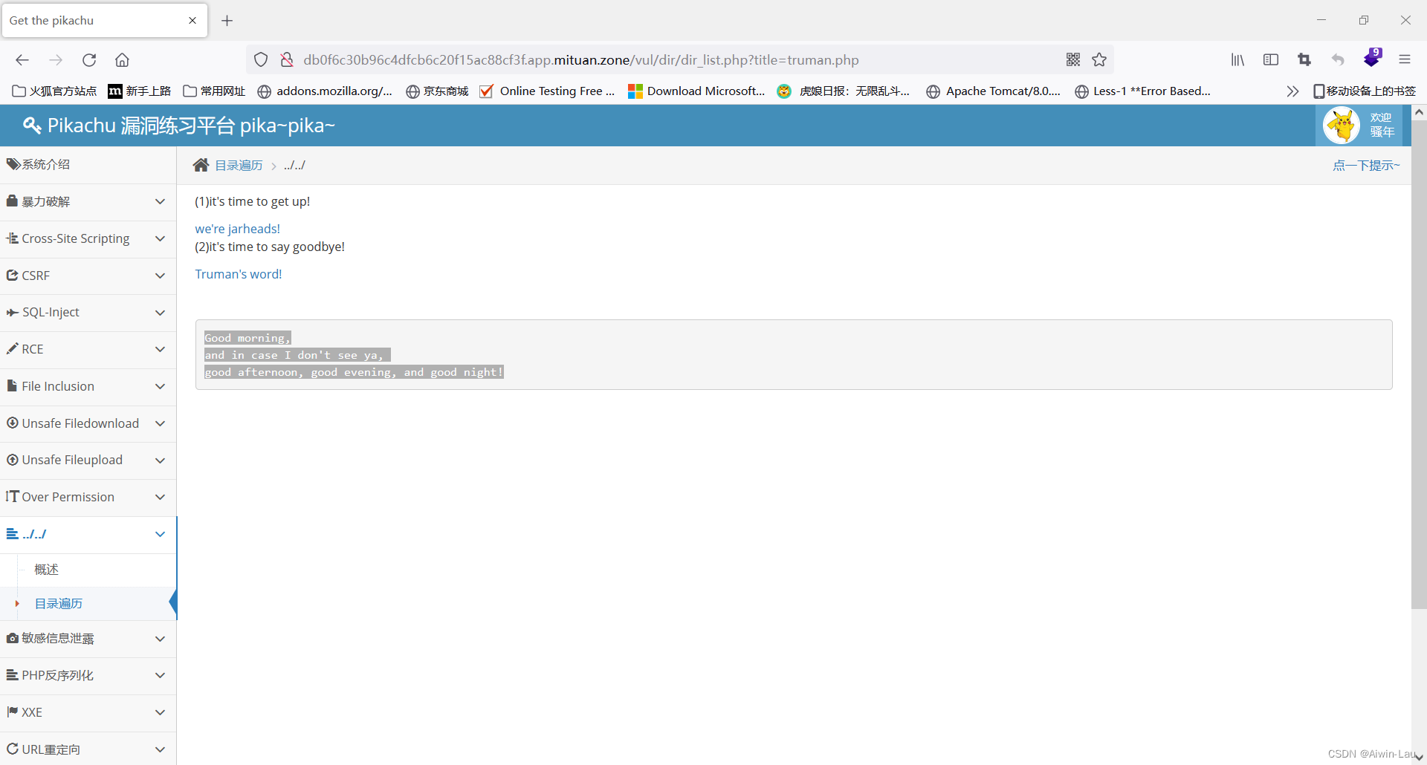Click the page vertical scrollbar thumb
The image size is (1427, 765).
(1419, 364)
